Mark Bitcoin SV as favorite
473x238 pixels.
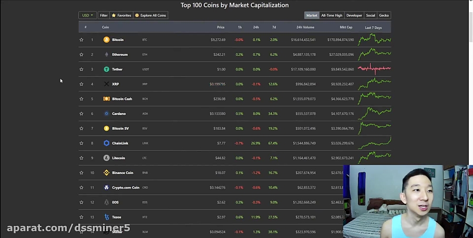pos(81,128)
